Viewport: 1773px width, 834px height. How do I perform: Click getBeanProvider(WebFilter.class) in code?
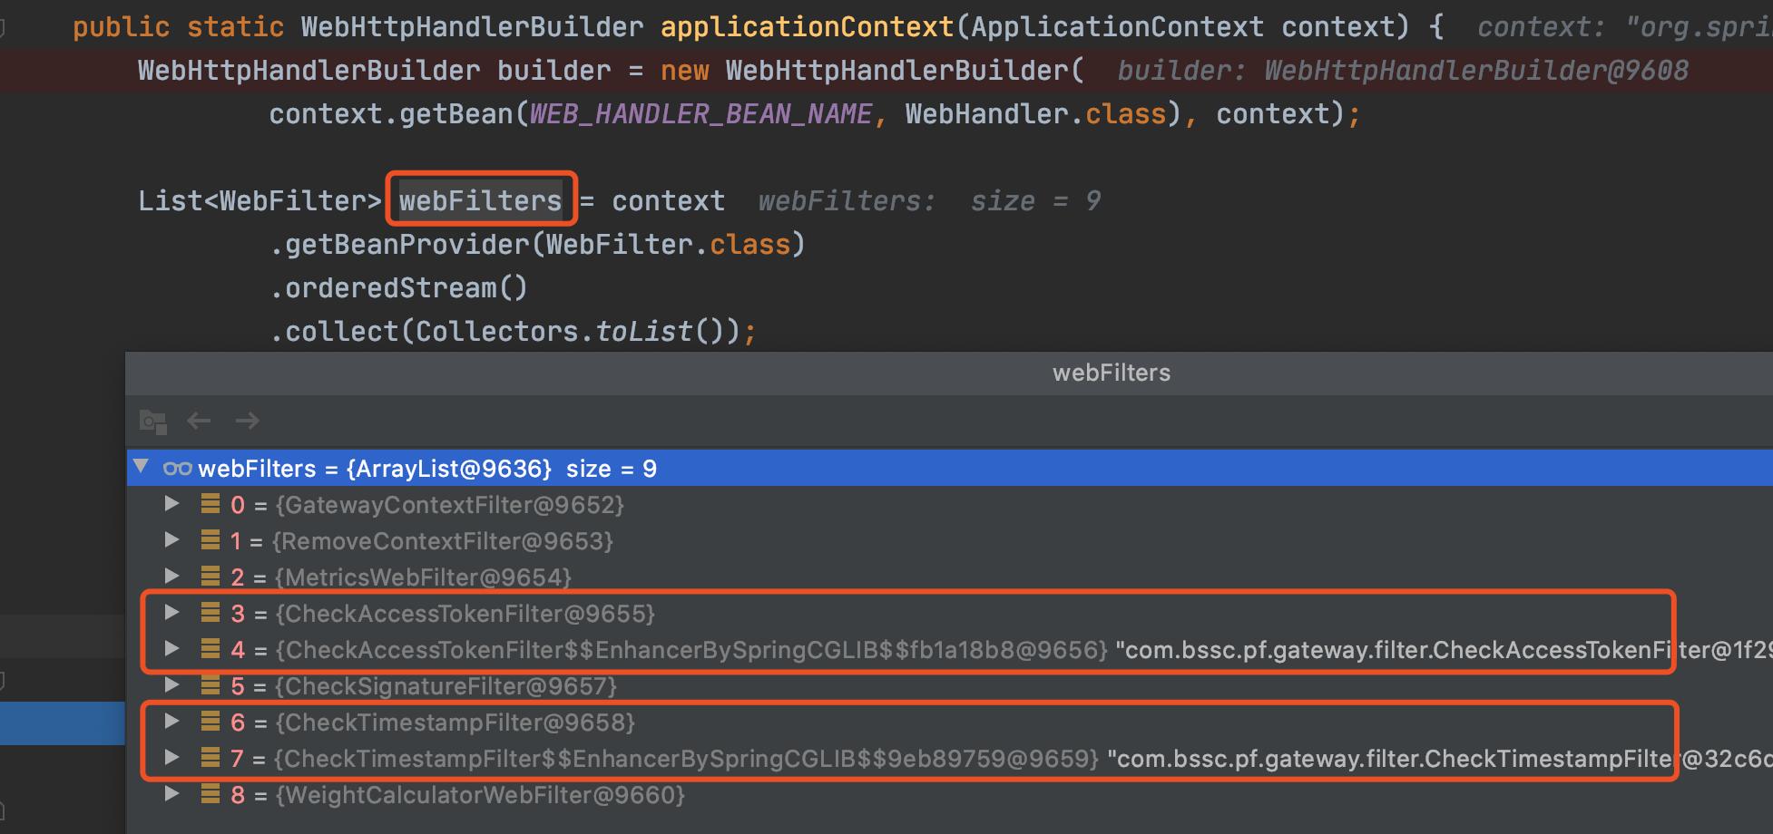(x=537, y=244)
